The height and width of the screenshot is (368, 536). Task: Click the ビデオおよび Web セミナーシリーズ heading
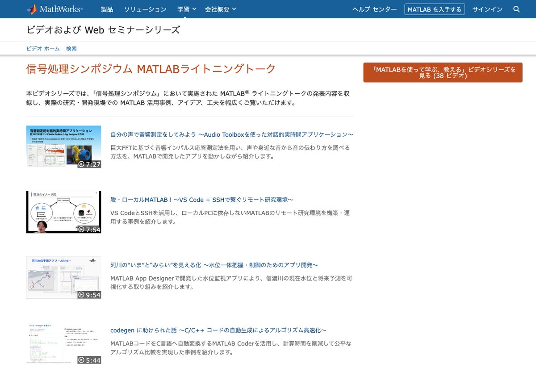pyautogui.click(x=103, y=30)
